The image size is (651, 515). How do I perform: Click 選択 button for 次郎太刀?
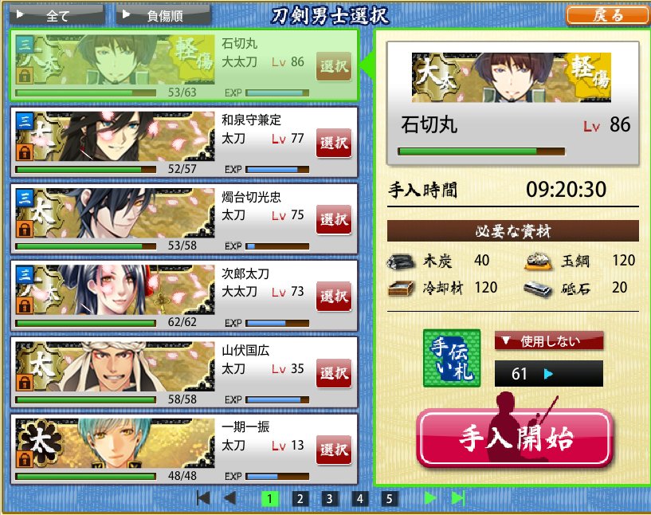pos(334,296)
